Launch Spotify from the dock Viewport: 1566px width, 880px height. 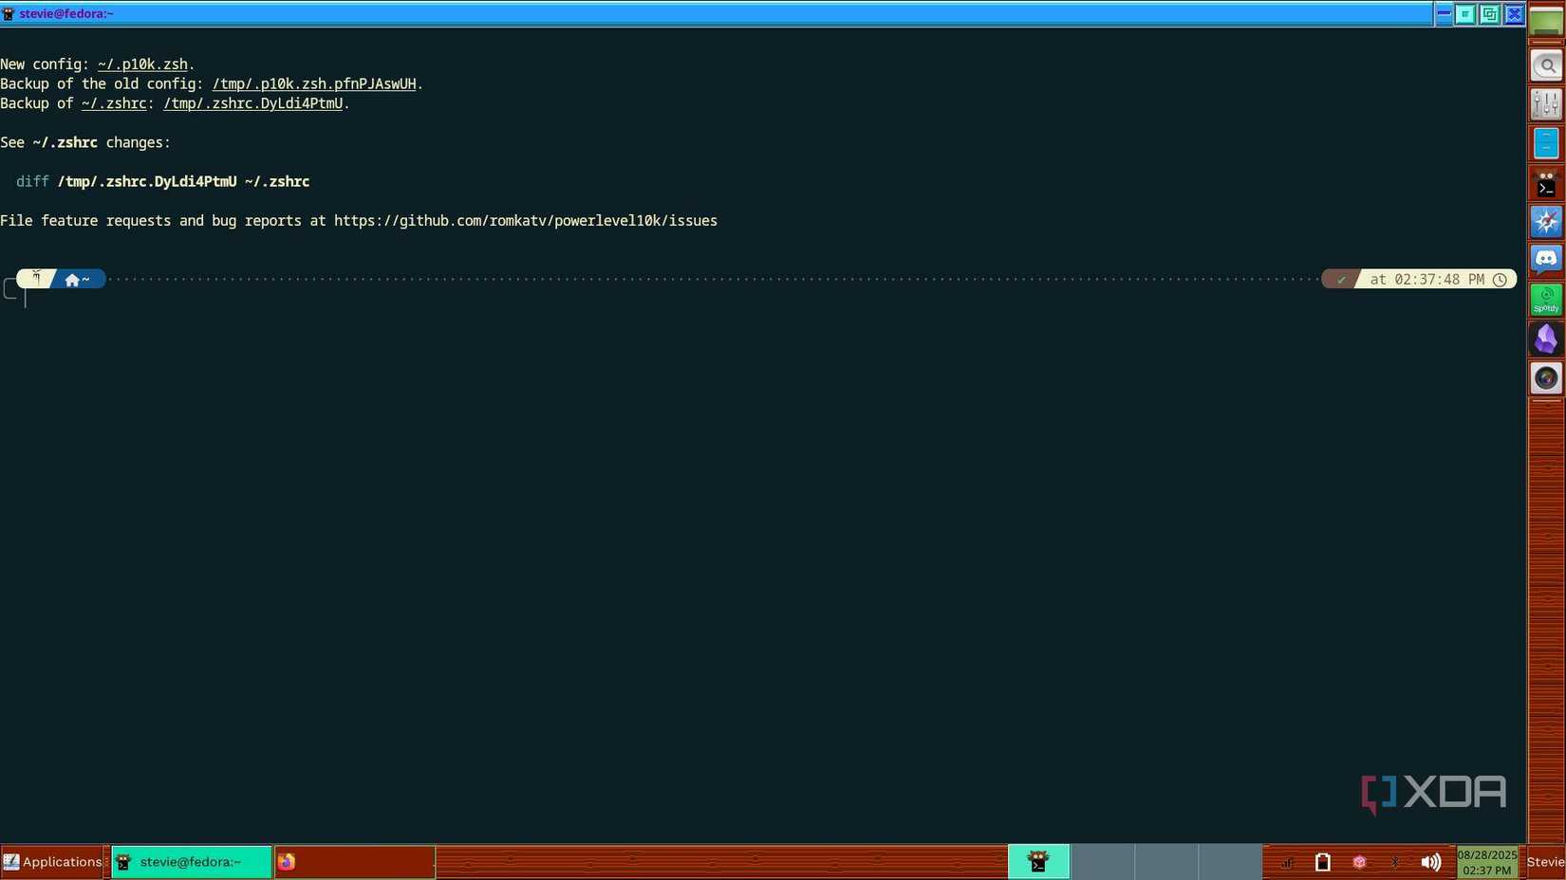[1545, 299]
